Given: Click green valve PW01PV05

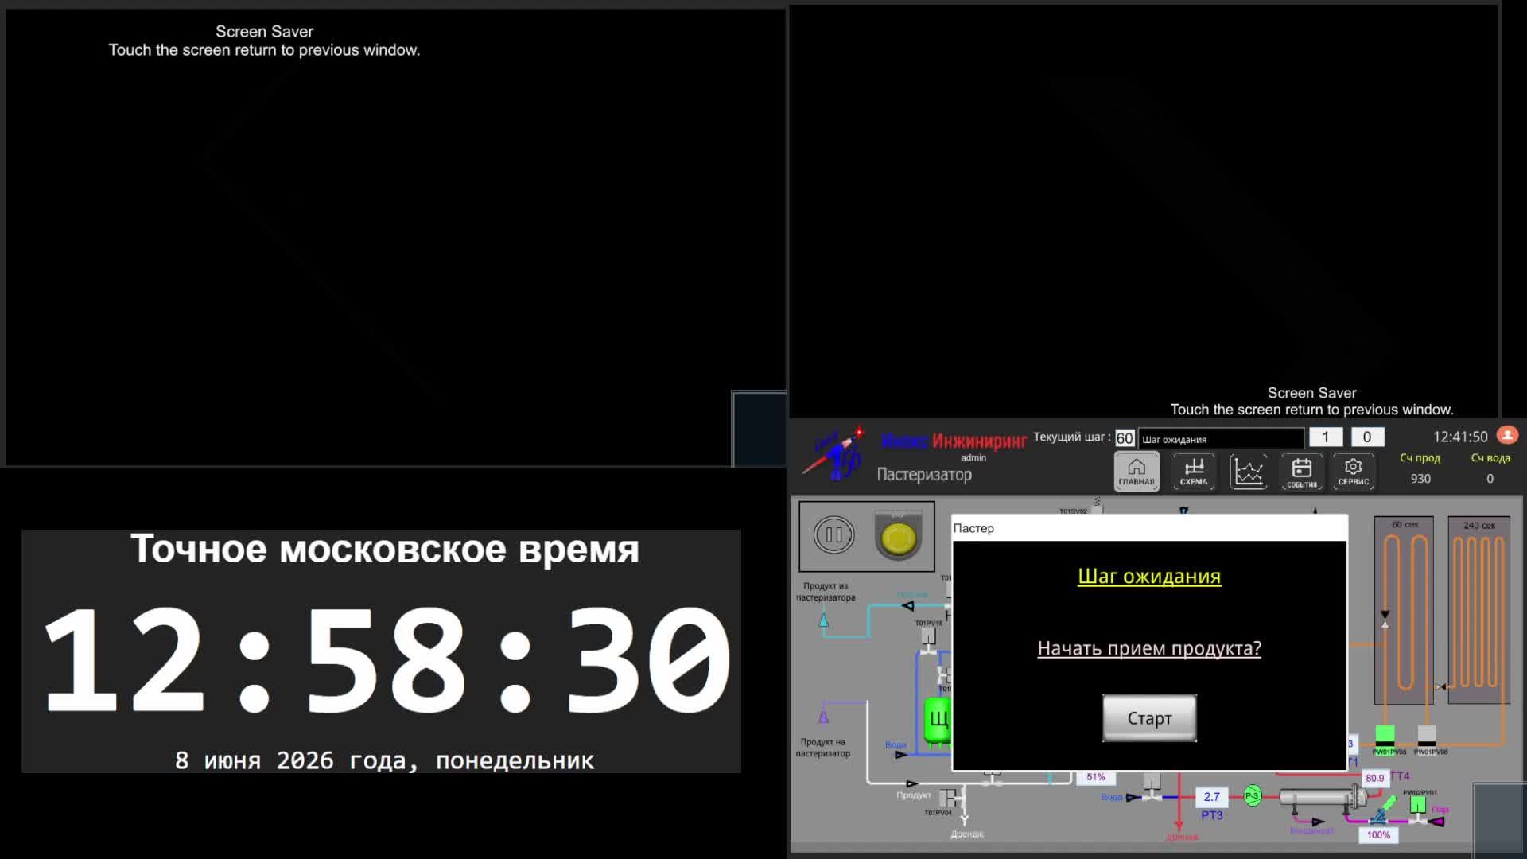Looking at the screenshot, I should 1385,736.
